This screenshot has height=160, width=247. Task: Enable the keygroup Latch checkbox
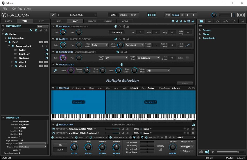coord(187,58)
